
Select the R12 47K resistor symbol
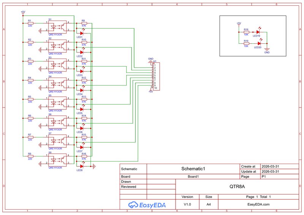(84, 80)
